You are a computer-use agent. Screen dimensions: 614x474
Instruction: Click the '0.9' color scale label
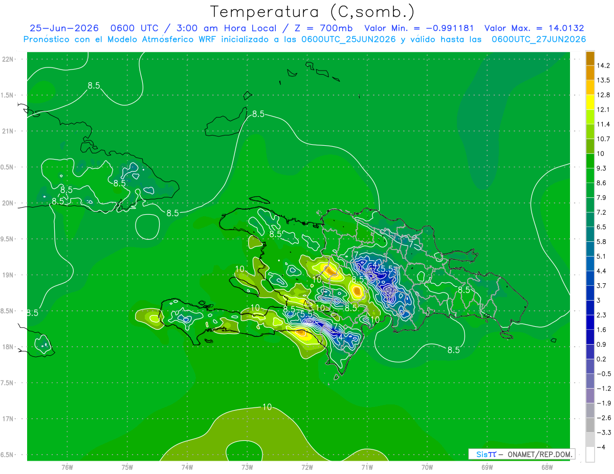pos(601,345)
